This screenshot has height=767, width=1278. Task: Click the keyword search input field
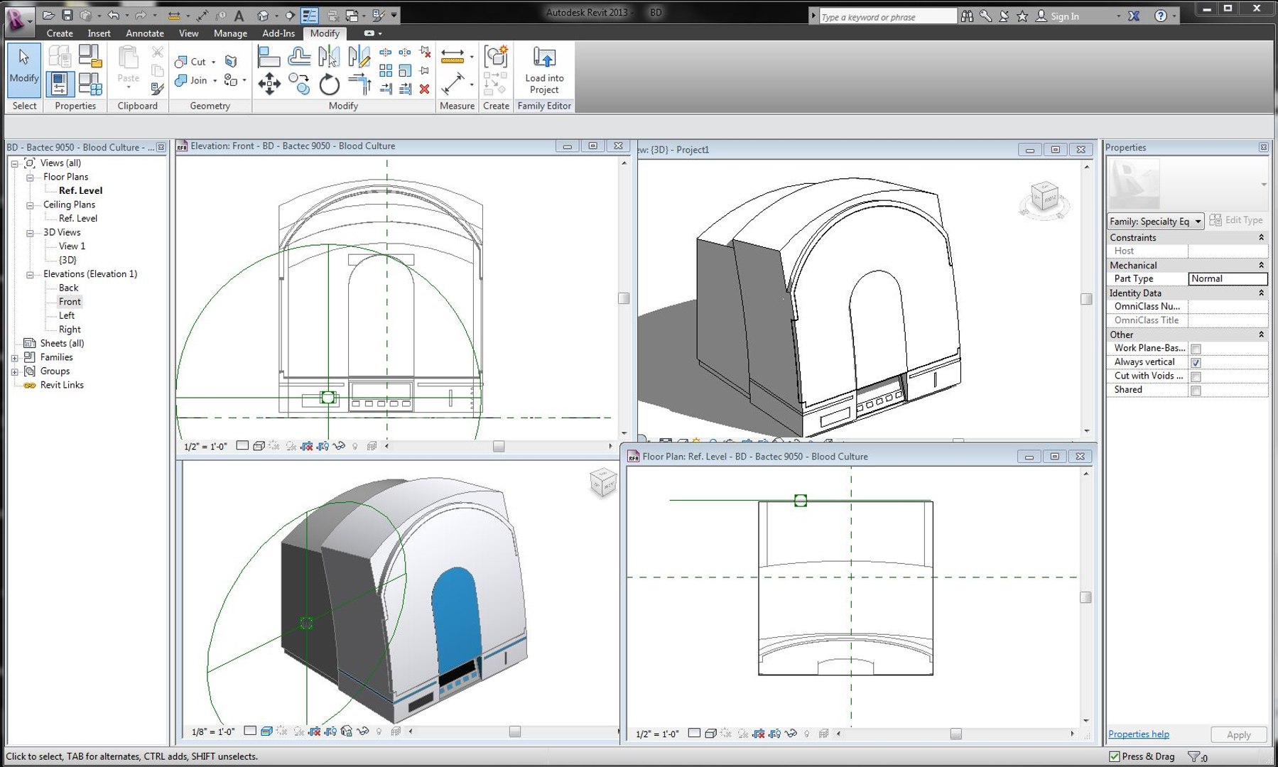point(888,16)
